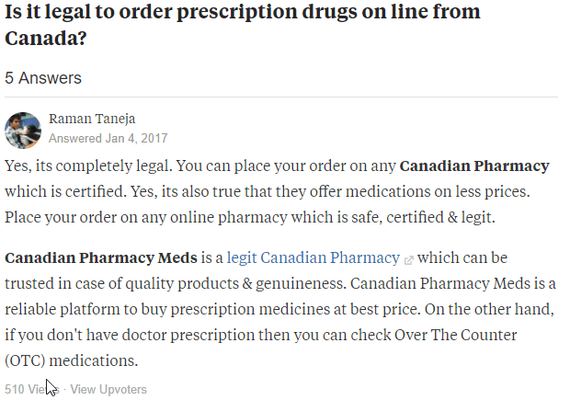Click the 'Over The Counter' phrase
The width and height of the screenshot is (570, 400).
pyautogui.click(x=455, y=335)
